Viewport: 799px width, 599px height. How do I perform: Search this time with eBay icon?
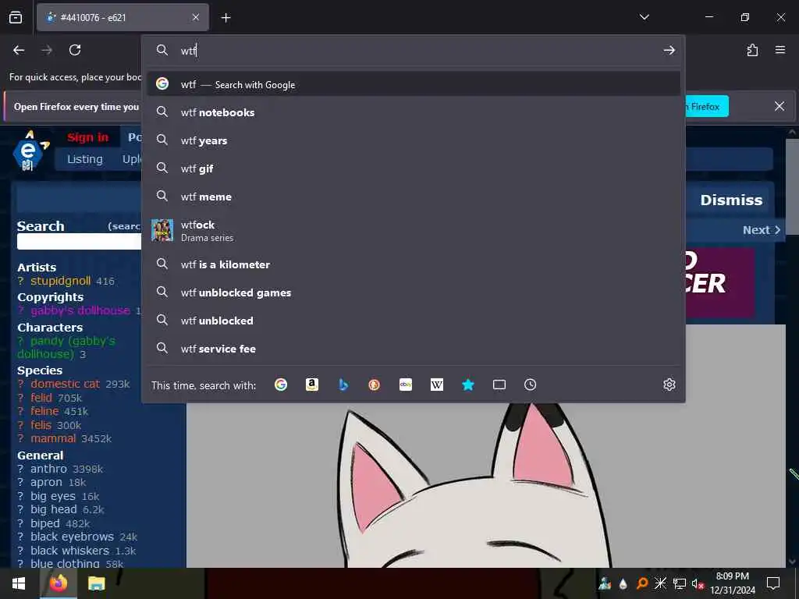tap(406, 385)
